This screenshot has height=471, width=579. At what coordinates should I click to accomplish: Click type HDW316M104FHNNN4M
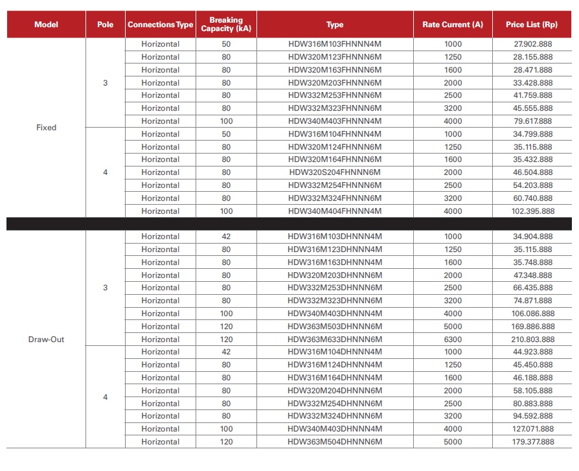point(335,133)
